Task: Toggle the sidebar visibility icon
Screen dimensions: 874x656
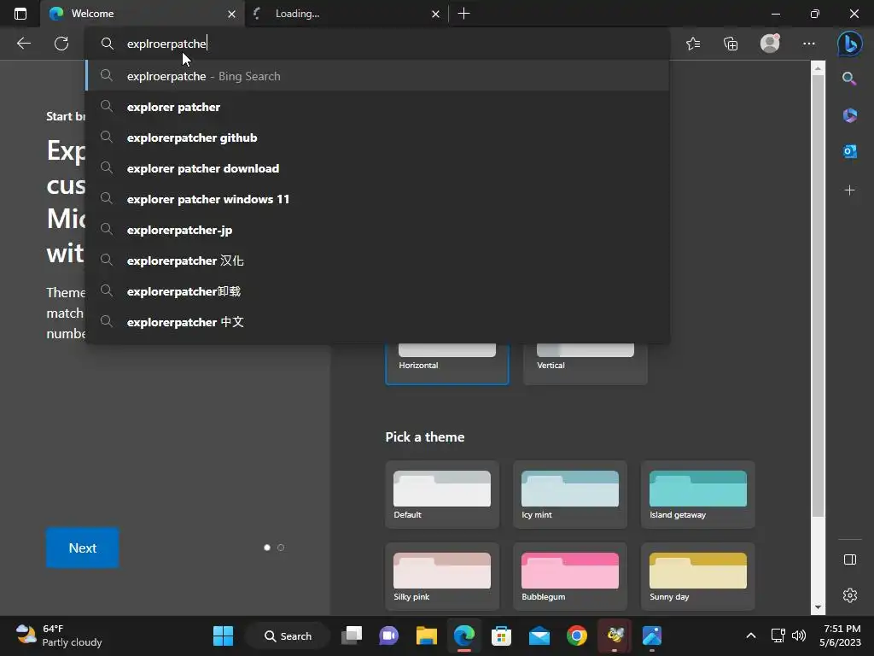Action: click(x=849, y=559)
